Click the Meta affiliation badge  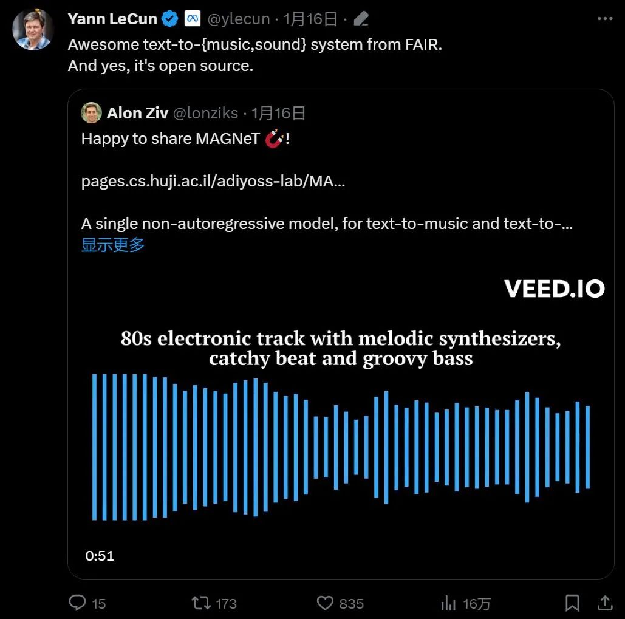pos(193,19)
